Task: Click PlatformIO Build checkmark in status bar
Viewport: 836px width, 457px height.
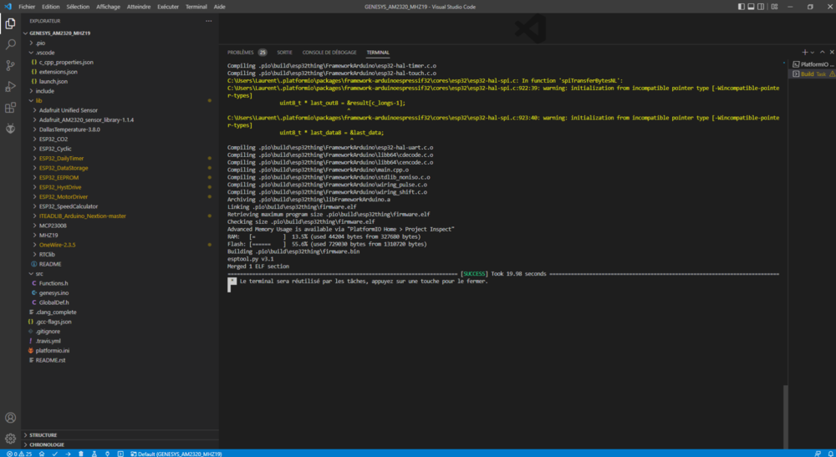Action: pos(55,454)
